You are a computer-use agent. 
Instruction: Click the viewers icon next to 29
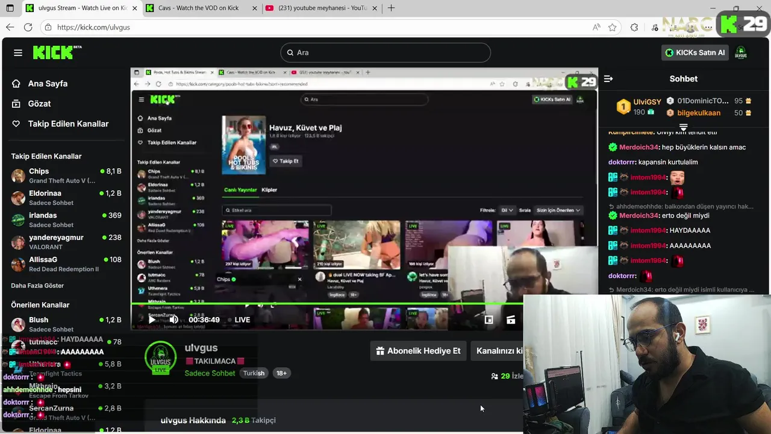(495, 376)
